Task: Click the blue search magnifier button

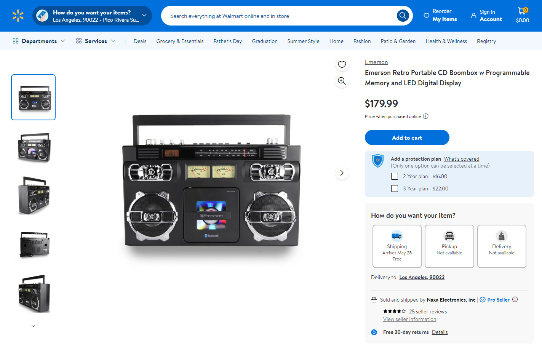Action: click(403, 16)
